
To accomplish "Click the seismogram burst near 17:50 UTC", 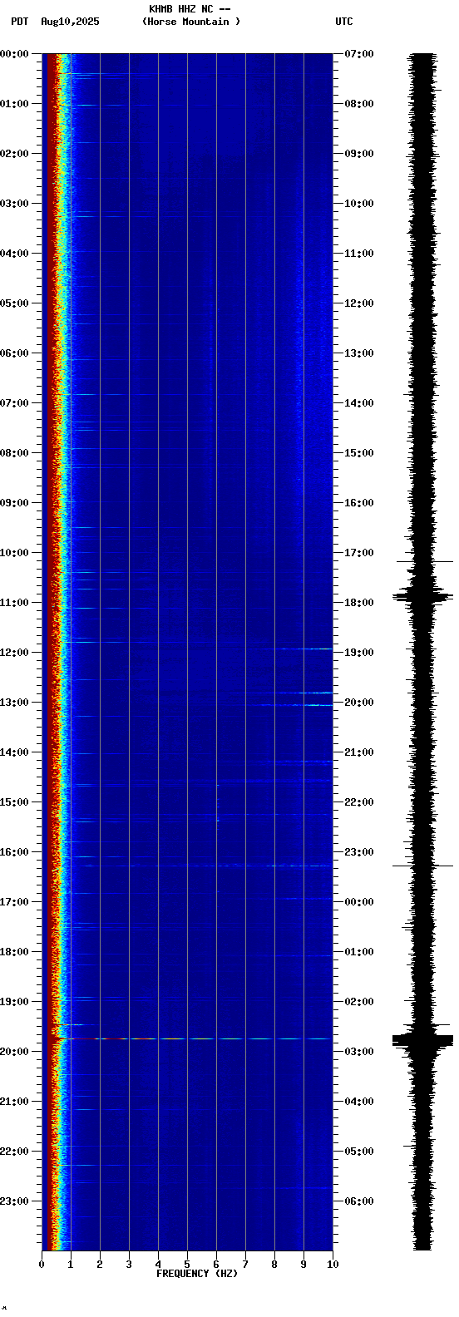I will click(423, 595).
